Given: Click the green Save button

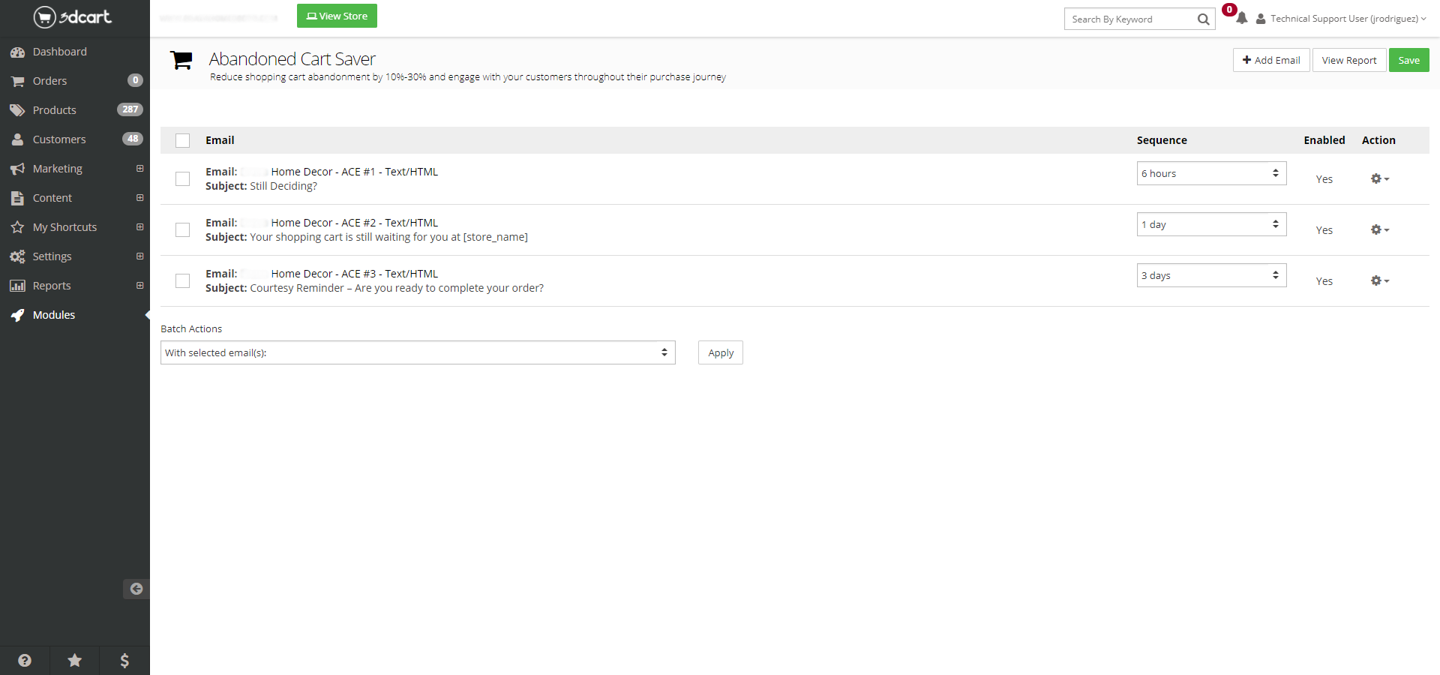Looking at the screenshot, I should 1408,60.
